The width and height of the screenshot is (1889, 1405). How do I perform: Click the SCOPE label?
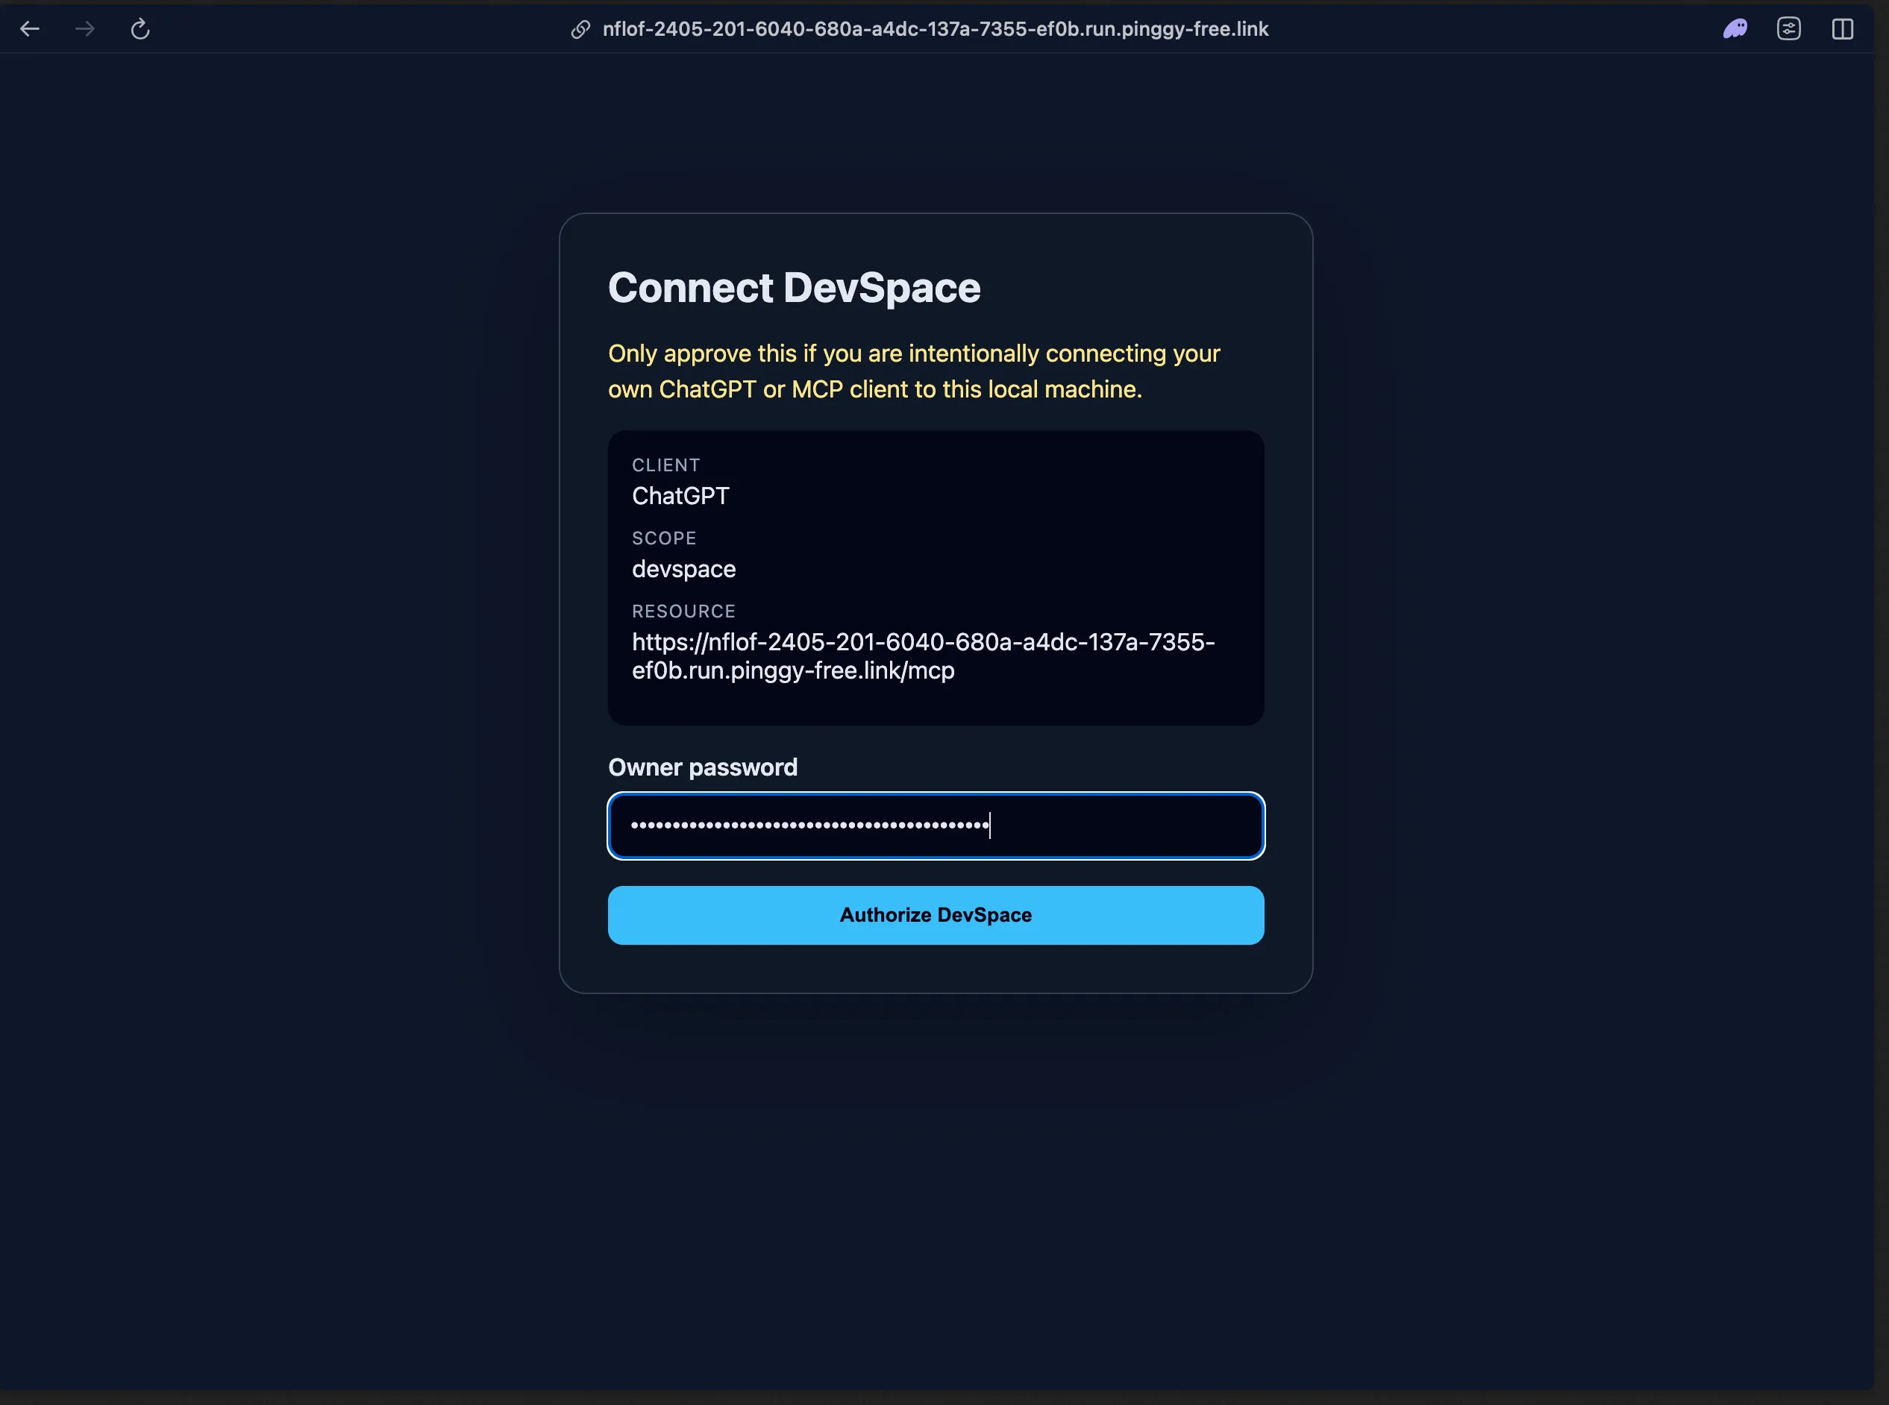click(x=665, y=538)
